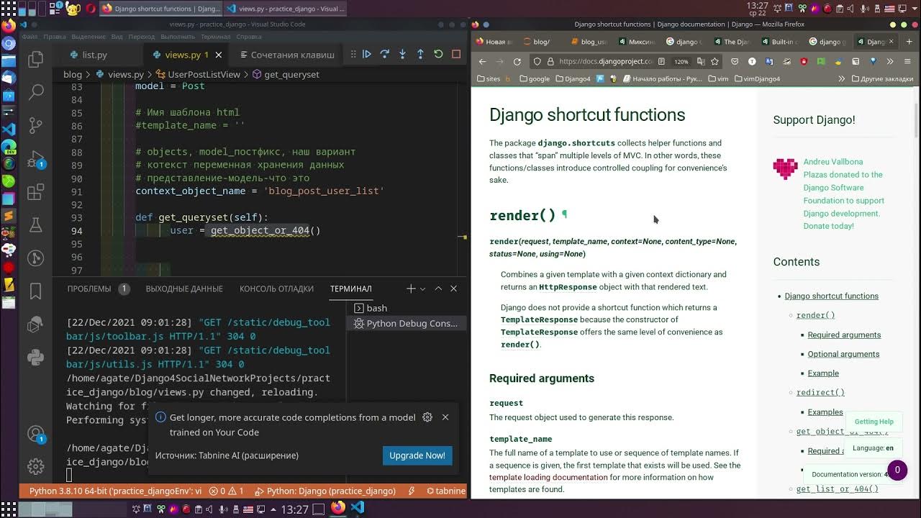Restart the debug session with green arrow
This screenshot has height=518, width=921.
pos(438,54)
